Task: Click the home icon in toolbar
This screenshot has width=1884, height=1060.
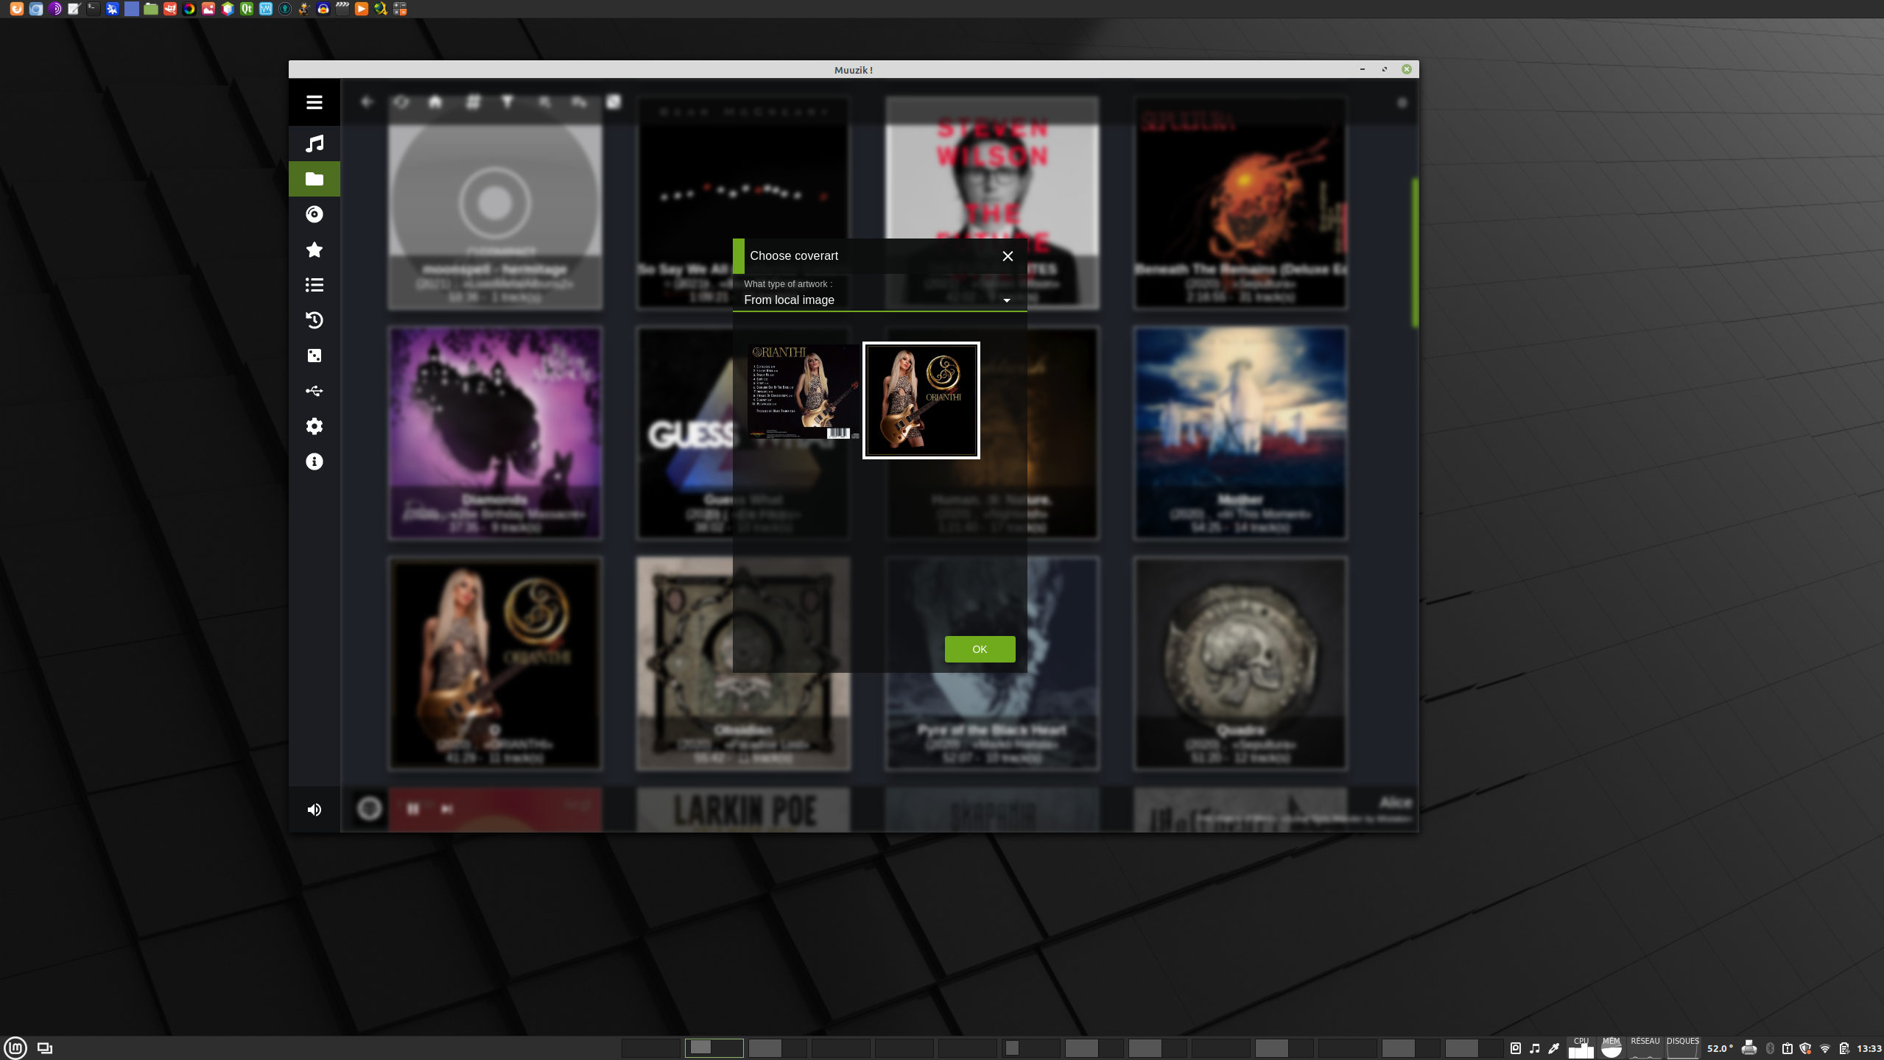Action: tap(435, 102)
